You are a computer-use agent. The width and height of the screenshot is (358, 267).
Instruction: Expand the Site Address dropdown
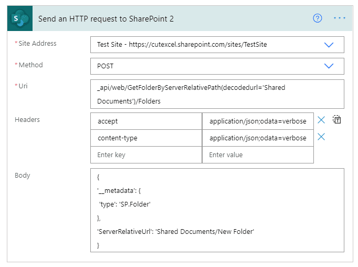(329, 45)
